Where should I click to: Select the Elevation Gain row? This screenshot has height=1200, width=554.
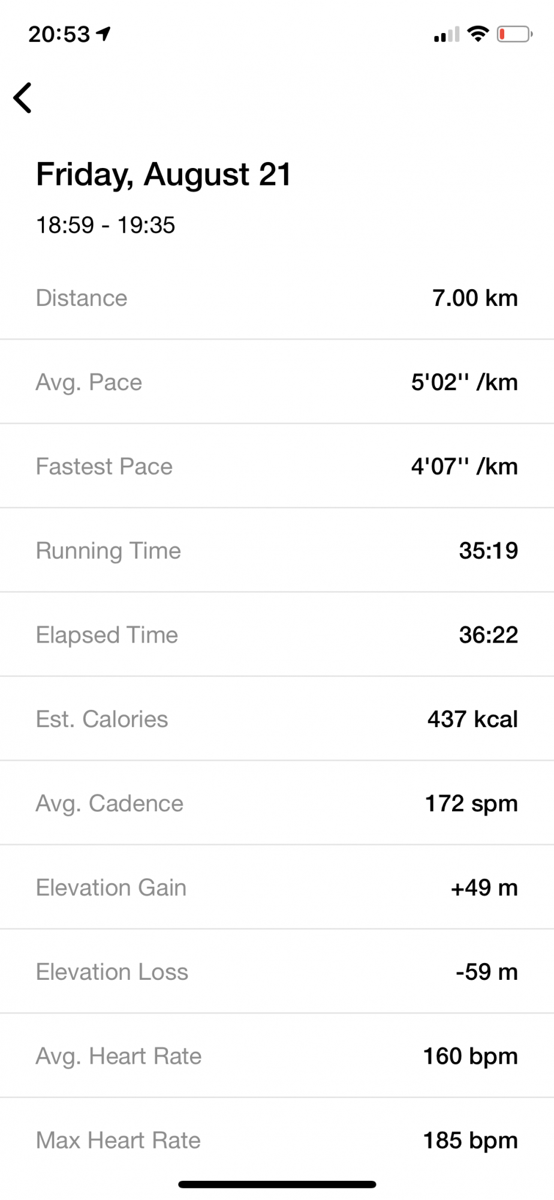[x=277, y=888]
